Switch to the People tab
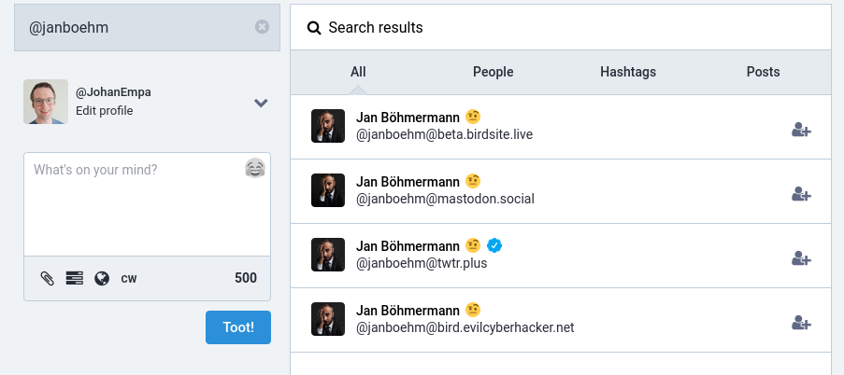This screenshot has width=844, height=375. [x=494, y=72]
